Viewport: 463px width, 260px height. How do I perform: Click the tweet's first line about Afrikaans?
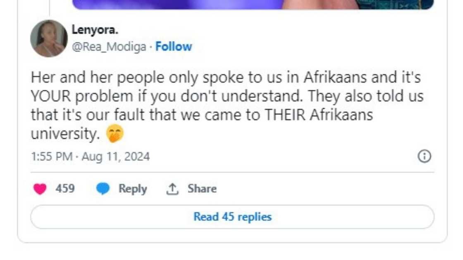226,78
